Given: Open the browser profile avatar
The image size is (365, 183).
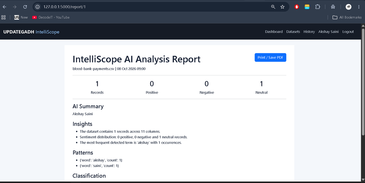Looking at the screenshot, I should click(x=349, y=7).
